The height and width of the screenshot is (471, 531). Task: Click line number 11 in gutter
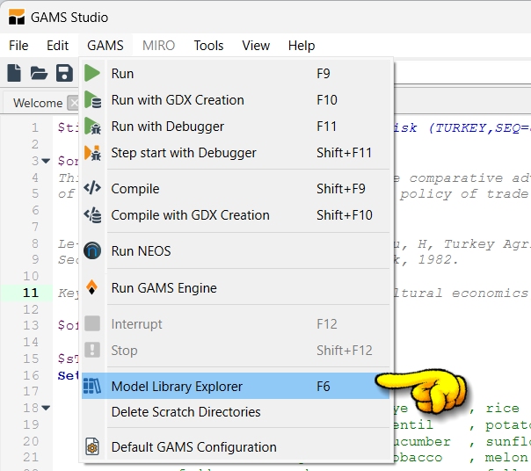[31, 293]
